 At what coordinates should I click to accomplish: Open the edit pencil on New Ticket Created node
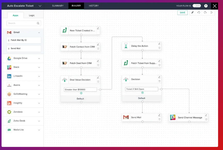pyautogui.click(x=98, y=28)
